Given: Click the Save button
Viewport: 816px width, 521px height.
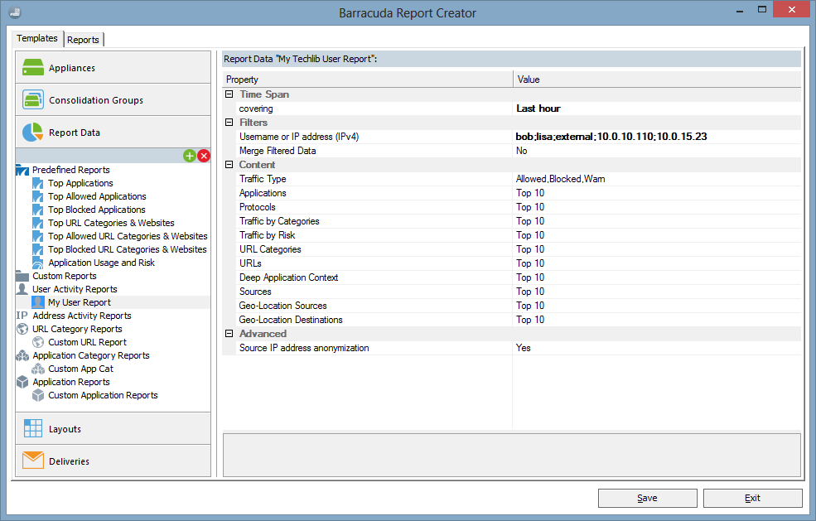Looking at the screenshot, I should 647,498.
